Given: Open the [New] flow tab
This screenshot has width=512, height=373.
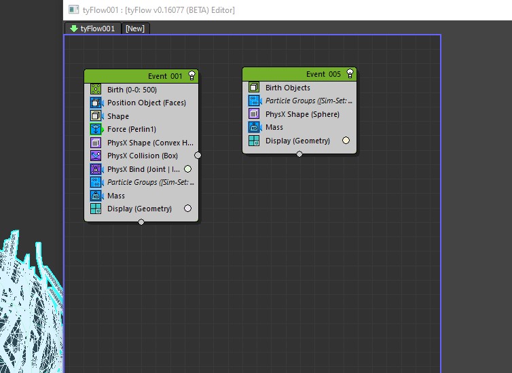Looking at the screenshot, I should (x=135, y=29).
